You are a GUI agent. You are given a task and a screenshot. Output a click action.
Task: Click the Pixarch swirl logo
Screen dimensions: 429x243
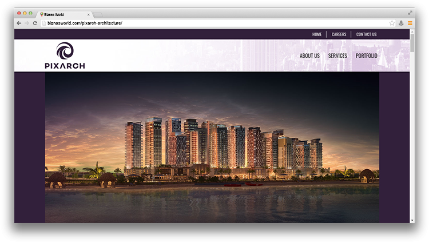coord(65,51)
